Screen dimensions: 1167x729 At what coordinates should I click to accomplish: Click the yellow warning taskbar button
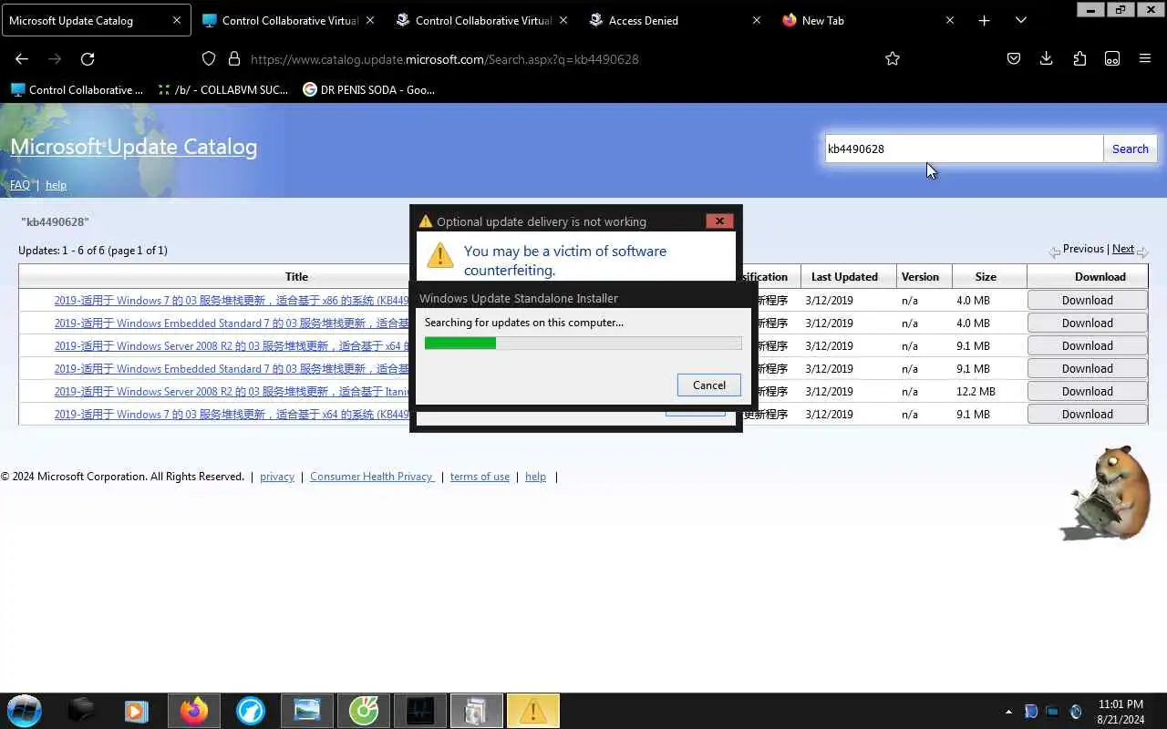pyautogui.click(x=532, y=710)
